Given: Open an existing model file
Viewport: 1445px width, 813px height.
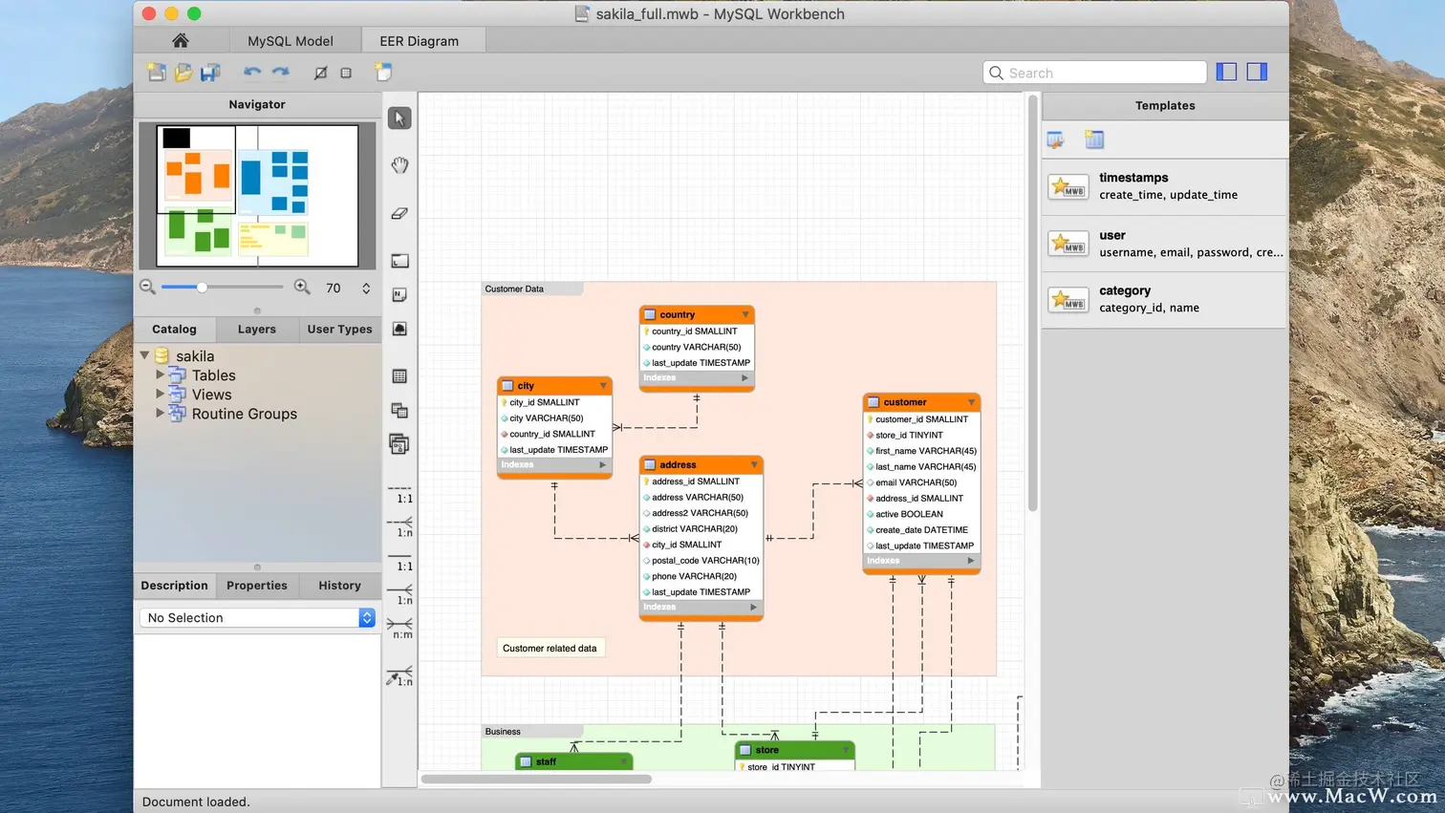Looking at the screenshot, I should (x=183, y=73).
